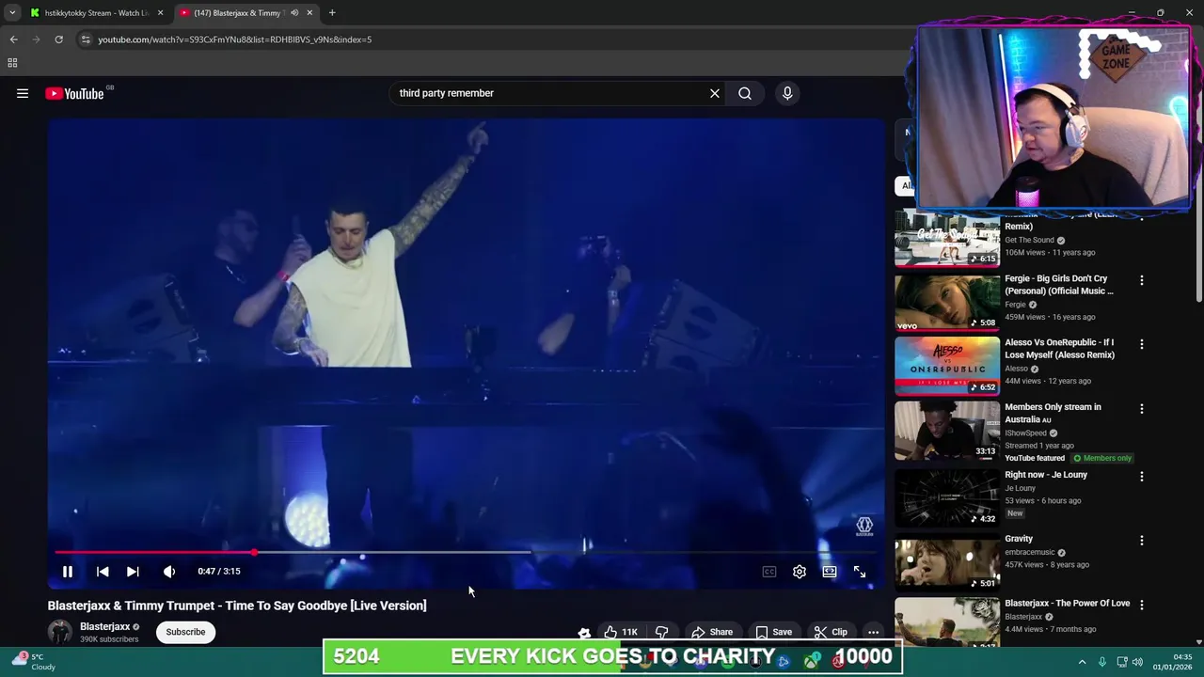Open the YouTube guide hamburger menu
The height and width of the screenshot is (677, 1204).
(x=23, y=93)
